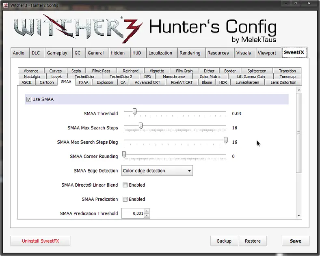Select the General tab
Viewport: 320px width, 256px height.
coord(97,53)
